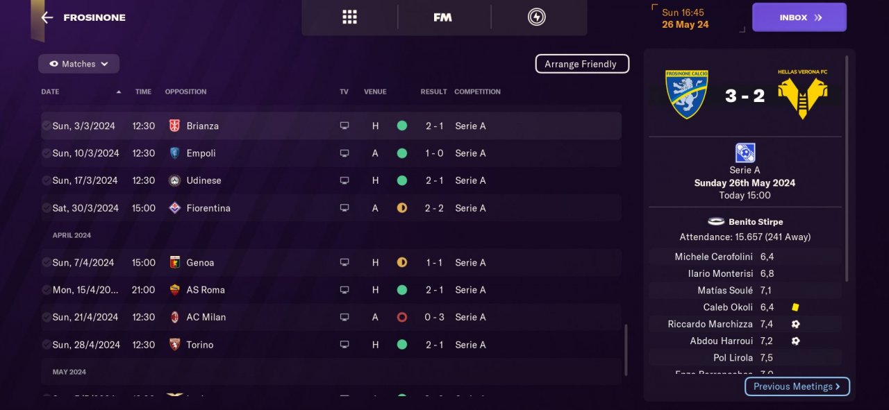Toggle checkmark on the Torino match row
889x410 pixels.
(x=46, y=345)
